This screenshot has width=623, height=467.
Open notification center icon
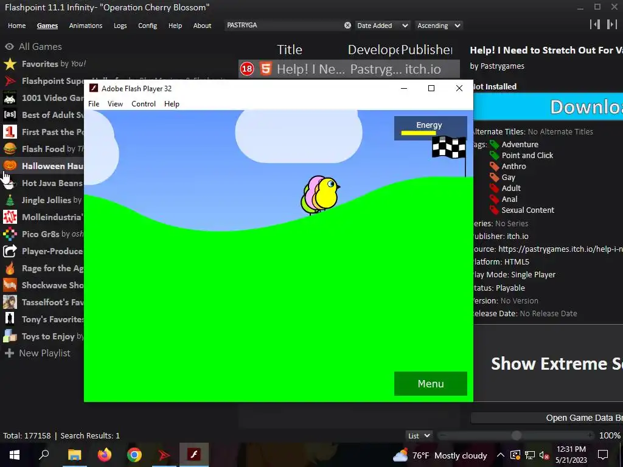pyautogui.click(x=603, y=455)
